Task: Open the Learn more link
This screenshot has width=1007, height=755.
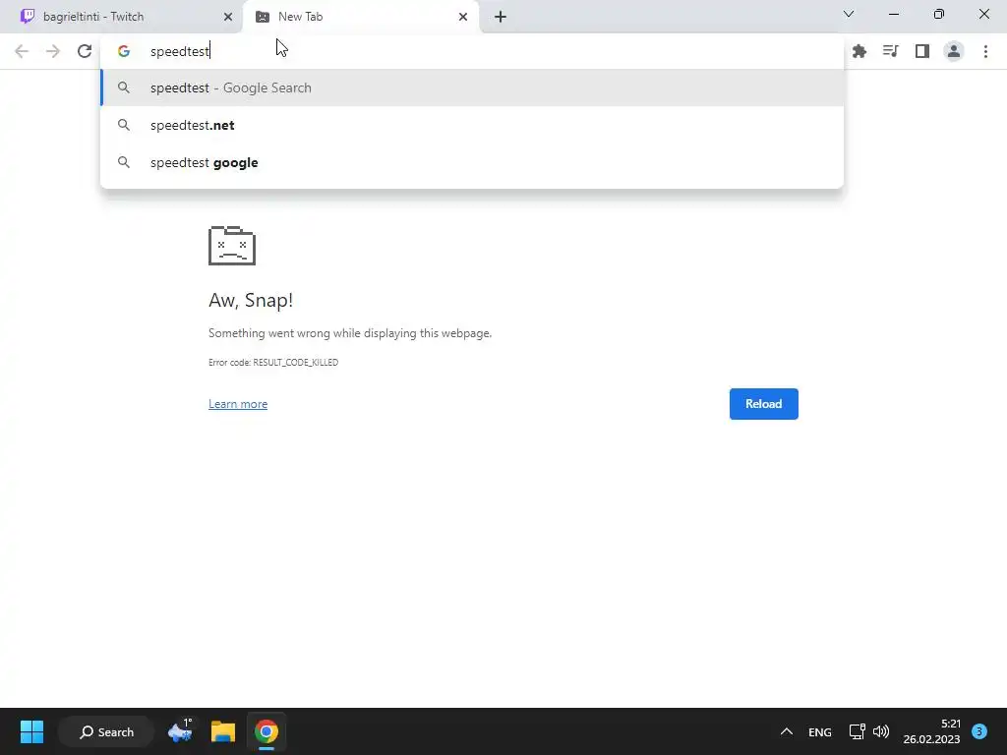Action: pyautogui.click(x=238, y=404)
